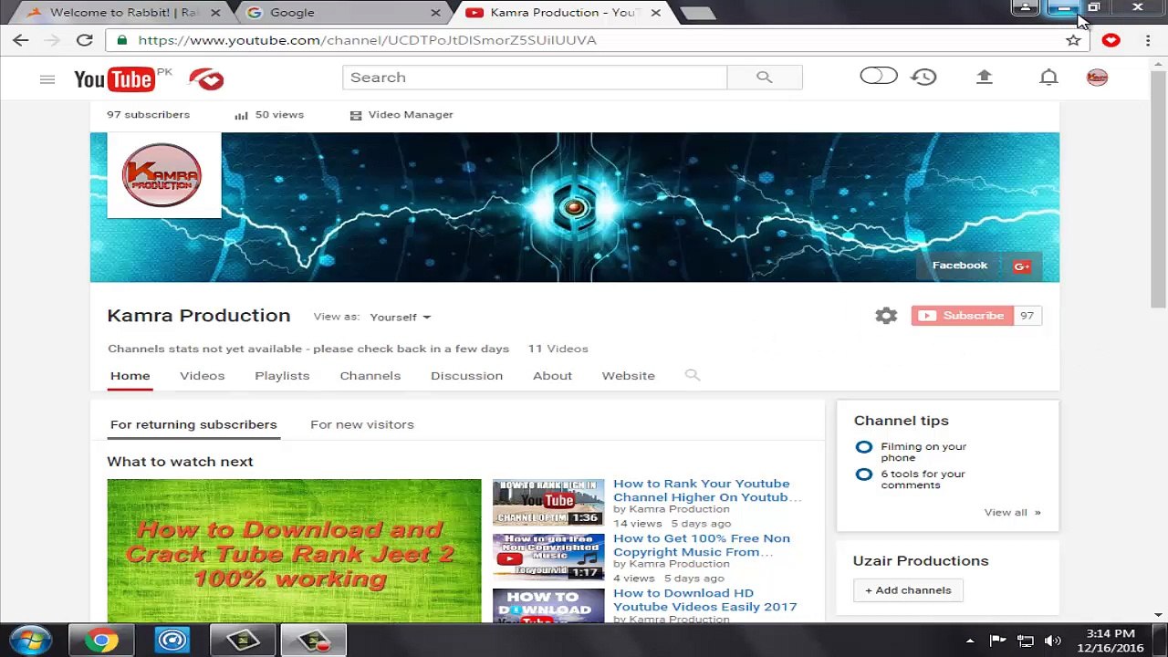Screen dimensions: 1168x657
Task: Open the Videos channel tab
Action: point(202,376)
